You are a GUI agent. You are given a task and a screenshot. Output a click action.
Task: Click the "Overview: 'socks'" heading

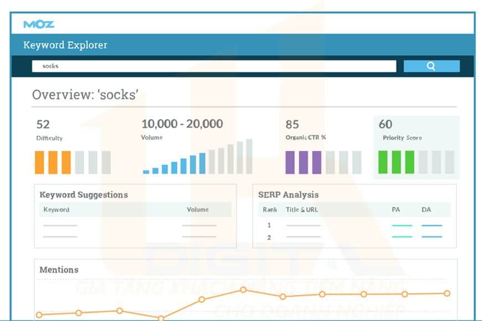pyautogui.click(x=85, y=95)
